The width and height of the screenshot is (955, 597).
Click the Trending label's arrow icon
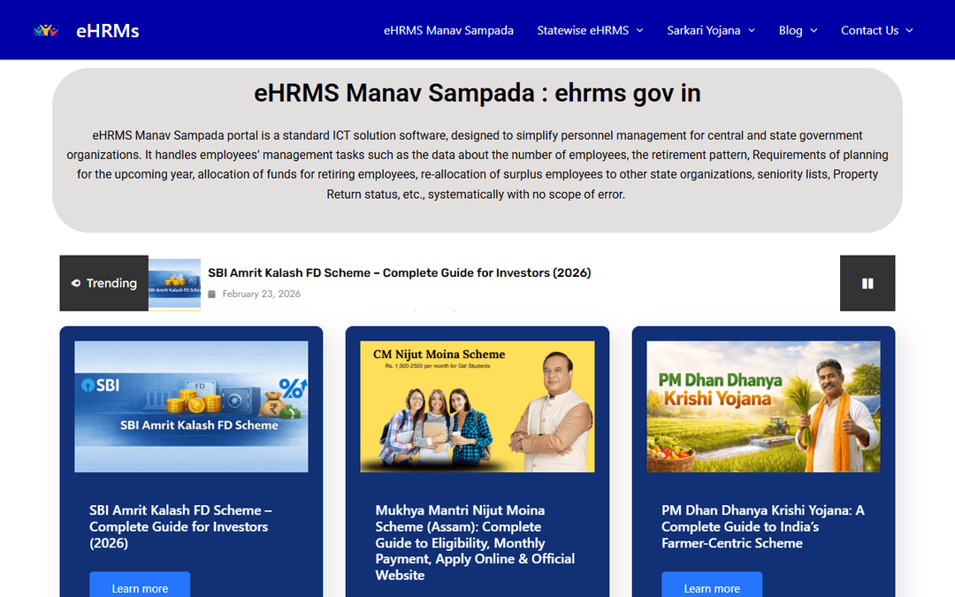click(x=76, y=283)
